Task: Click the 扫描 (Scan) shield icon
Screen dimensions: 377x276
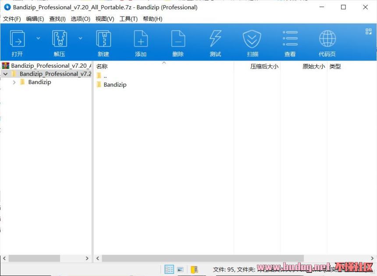Action: [253, 43]
